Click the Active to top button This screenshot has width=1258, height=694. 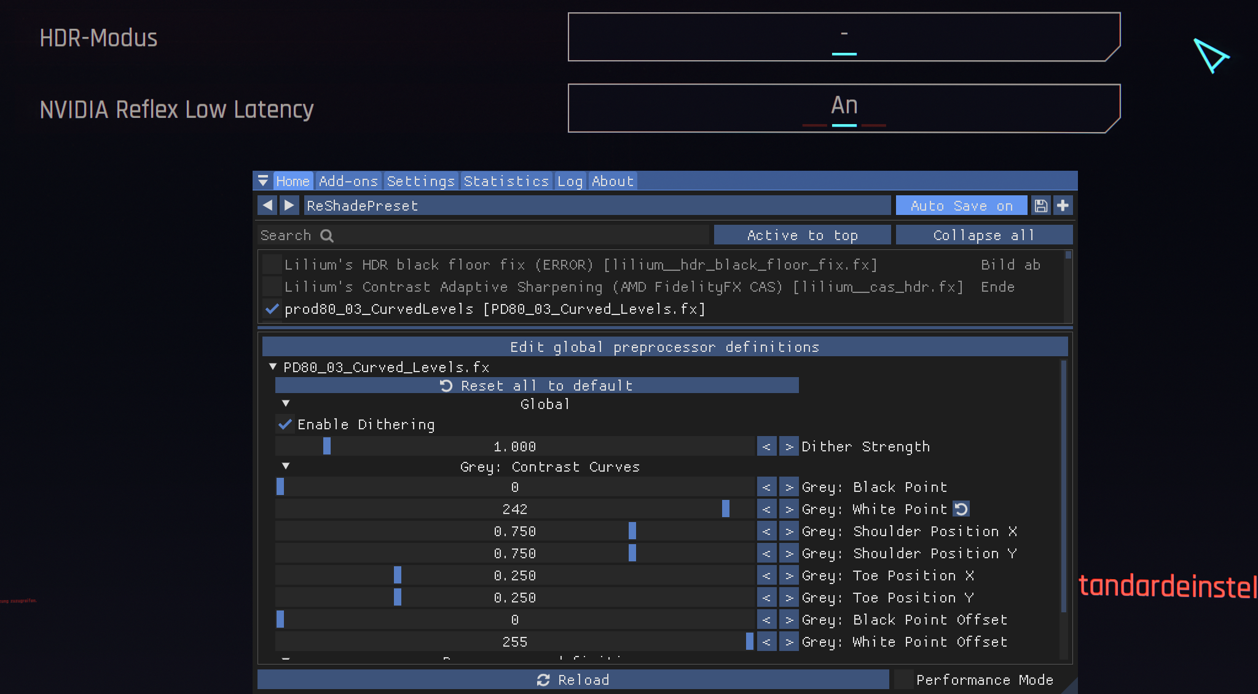tap(801, 235)
